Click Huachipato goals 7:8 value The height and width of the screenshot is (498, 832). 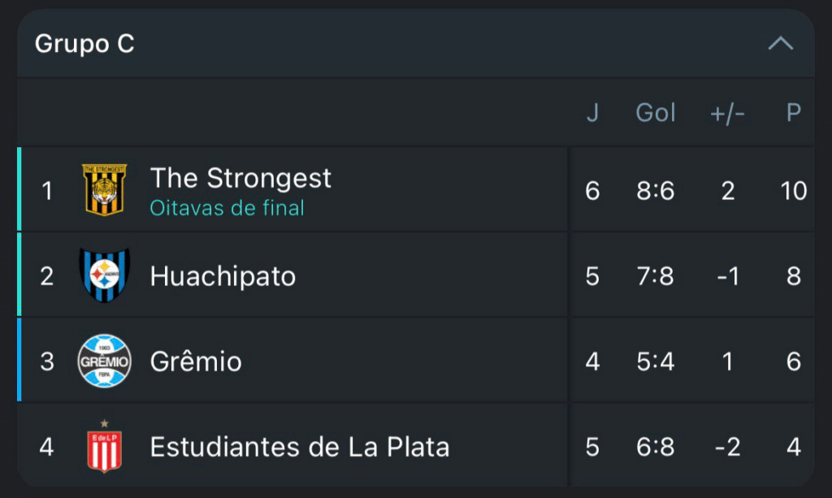point(655,276)
